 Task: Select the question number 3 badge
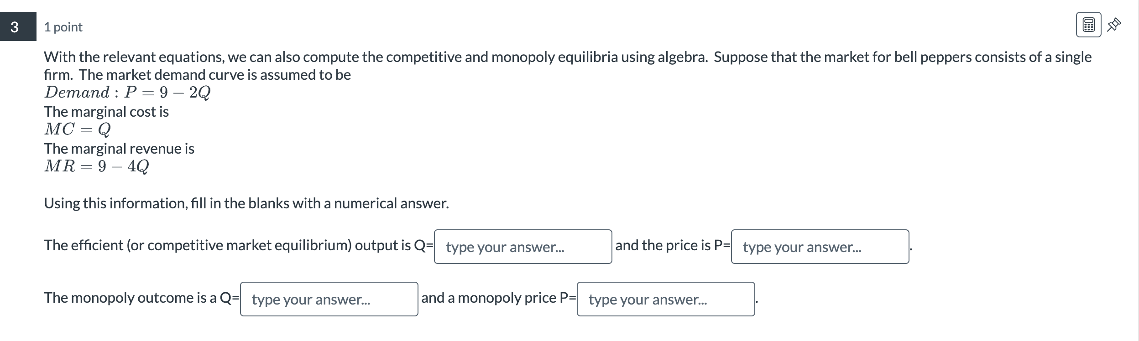point(14,27)
